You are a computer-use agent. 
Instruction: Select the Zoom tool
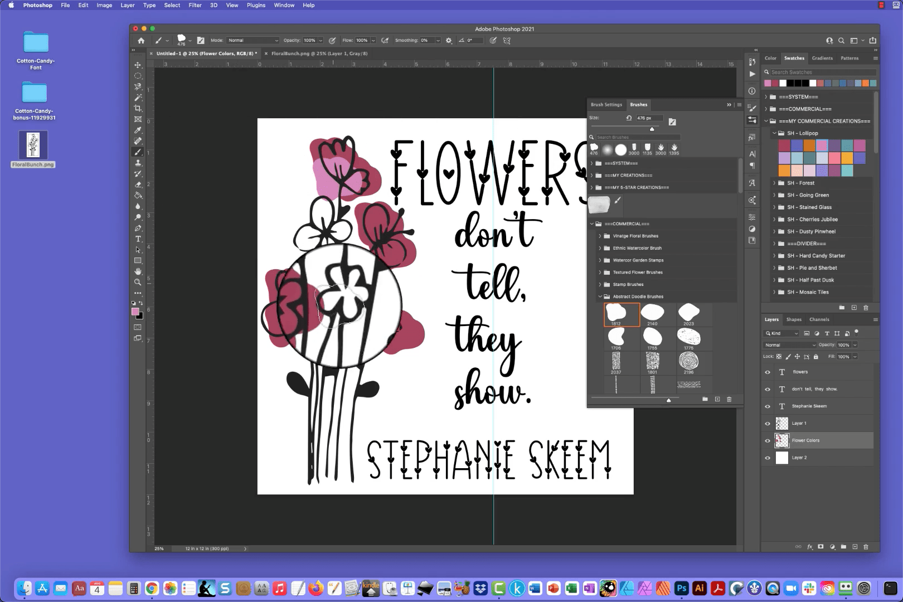coord(138,283)
